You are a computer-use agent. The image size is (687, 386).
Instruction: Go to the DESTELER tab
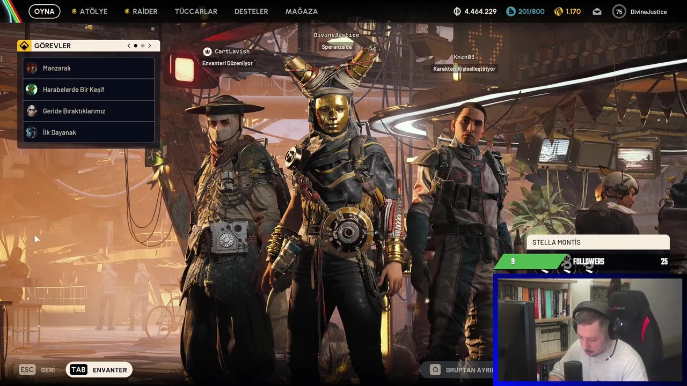(251, 11)
